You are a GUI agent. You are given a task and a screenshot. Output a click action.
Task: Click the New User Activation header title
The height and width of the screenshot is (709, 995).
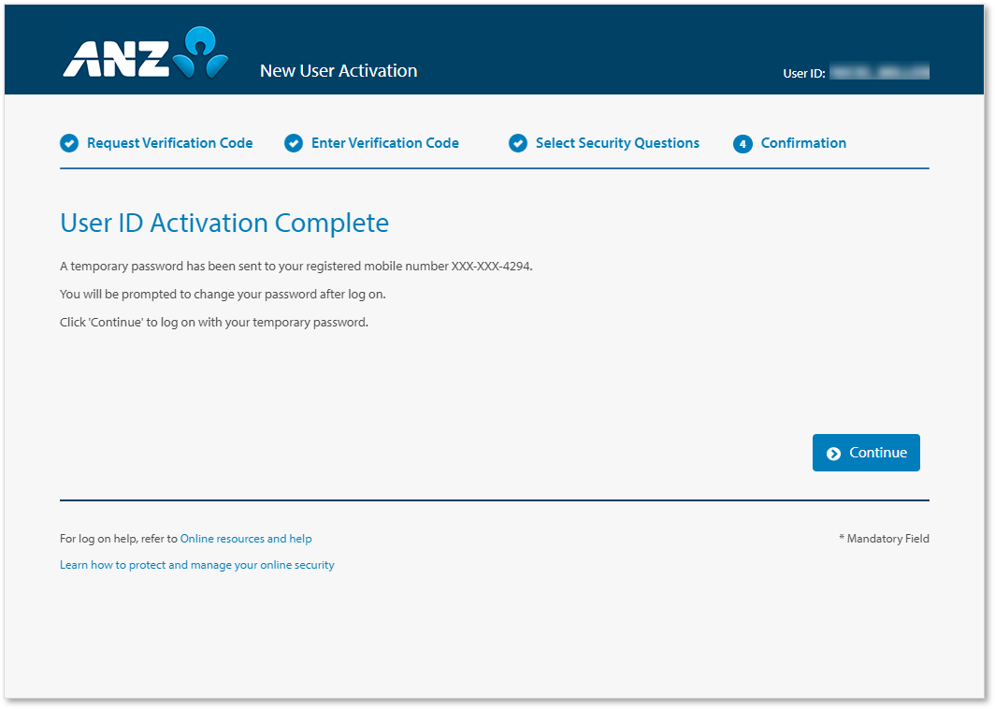point(339,71)
